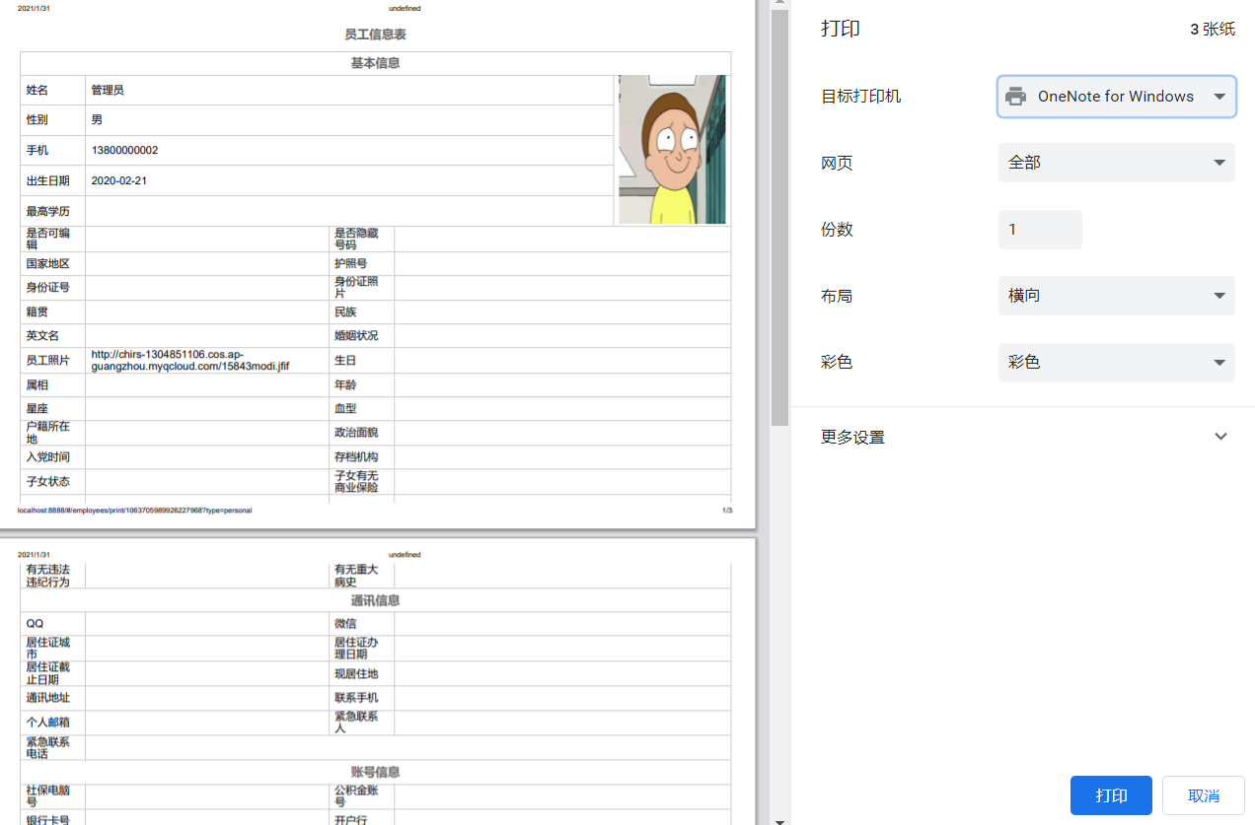Screen dimensions: 1255x825
Task: Click the arrow on the 彩色 color dropdown
Action: 1219,362
